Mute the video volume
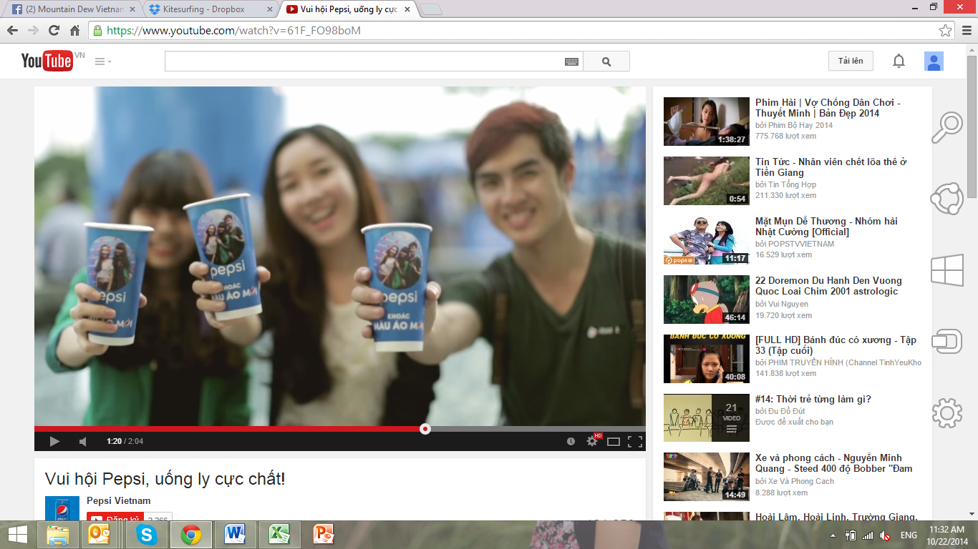Viewport: 978px width, 549px height. click(83, 442)
